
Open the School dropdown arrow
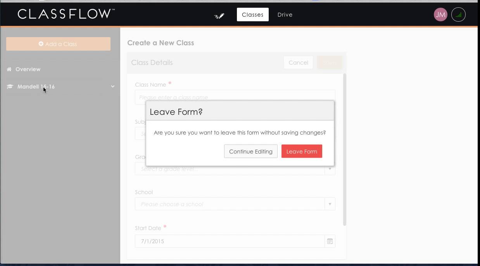(330, 204)
